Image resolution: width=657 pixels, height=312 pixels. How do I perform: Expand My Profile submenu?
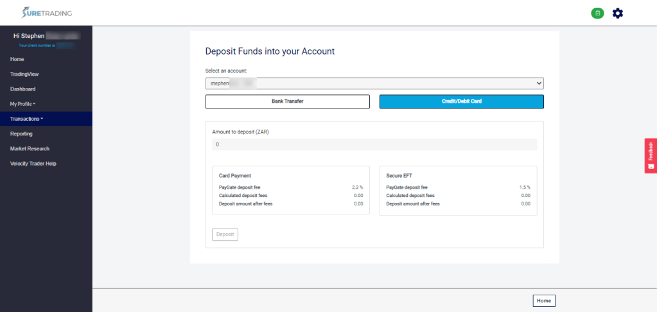23,104
